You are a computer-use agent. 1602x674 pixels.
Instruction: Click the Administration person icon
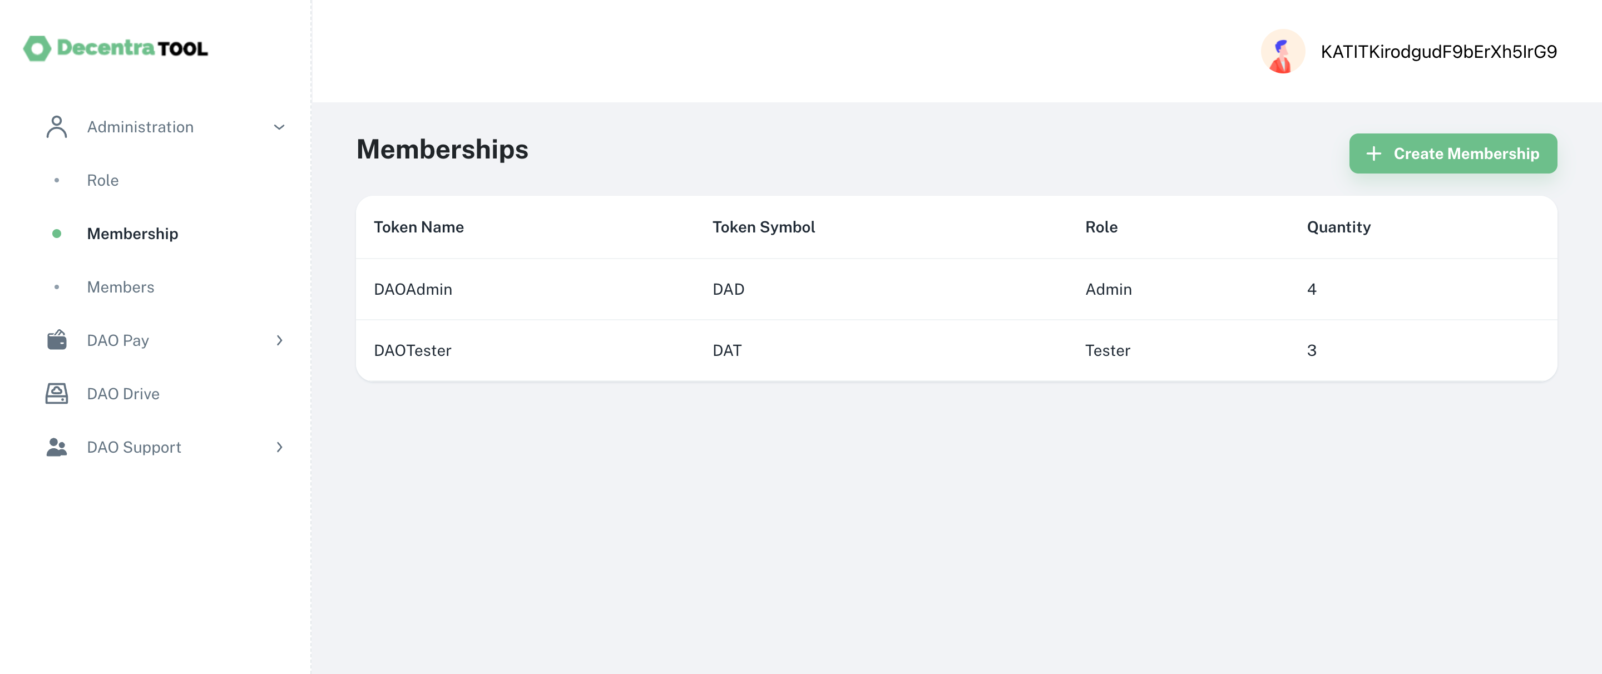tap(57, 126)
